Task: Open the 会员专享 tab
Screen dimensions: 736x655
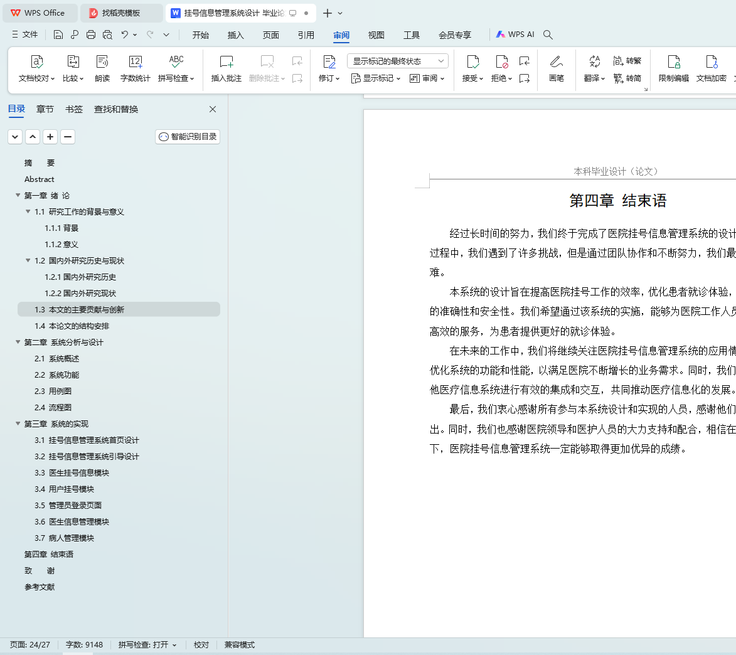Action: pos(455,35)
